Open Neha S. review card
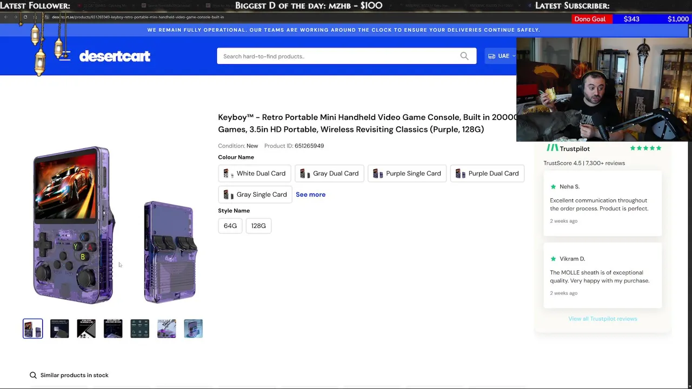The width and height of the screenshot is (692, 389). coord(602,203)
